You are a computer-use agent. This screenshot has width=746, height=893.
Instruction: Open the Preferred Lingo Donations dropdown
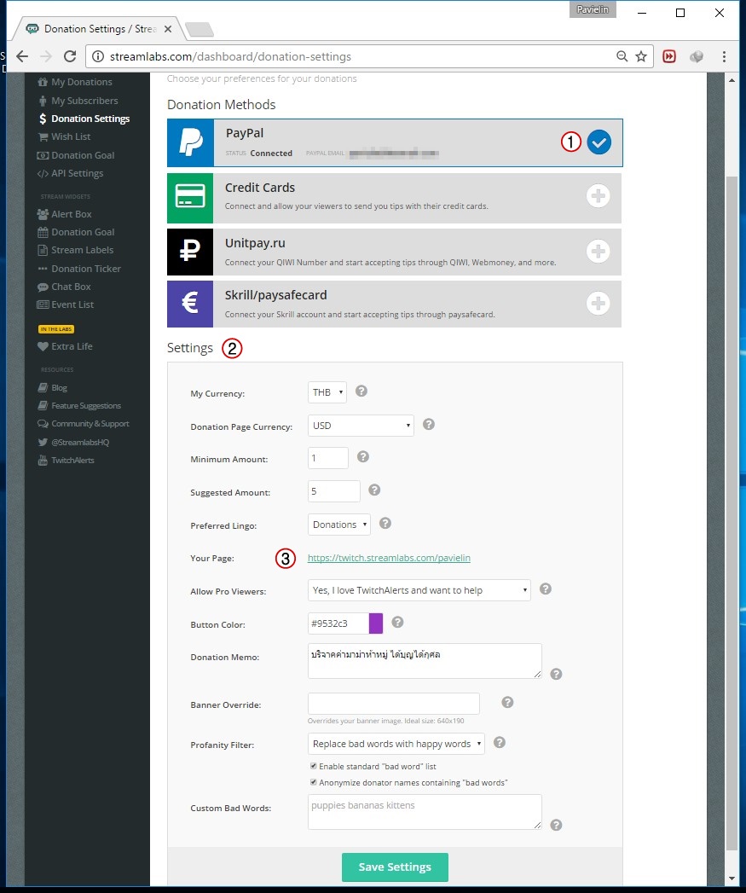tap(339, 525)
